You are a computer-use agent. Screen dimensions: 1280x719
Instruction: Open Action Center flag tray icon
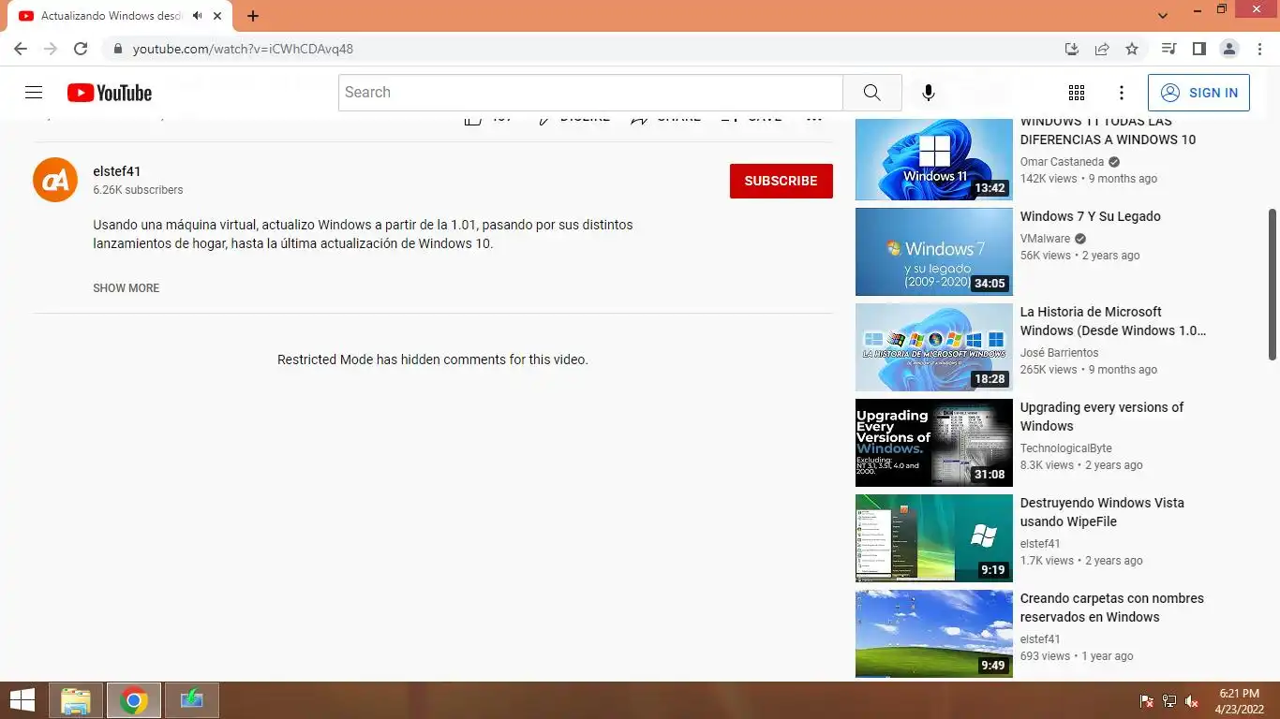coord(1146,701)
